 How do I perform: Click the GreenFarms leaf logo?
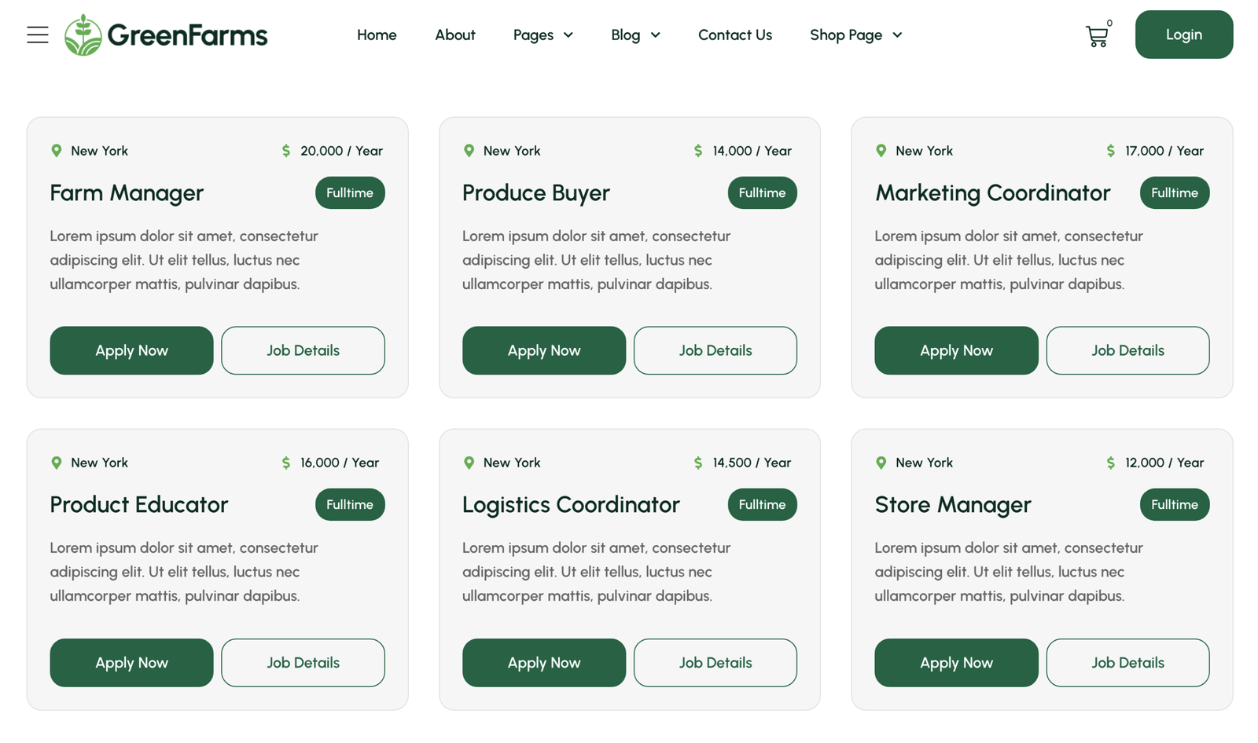pyautogui.click(x=83, y=35)
